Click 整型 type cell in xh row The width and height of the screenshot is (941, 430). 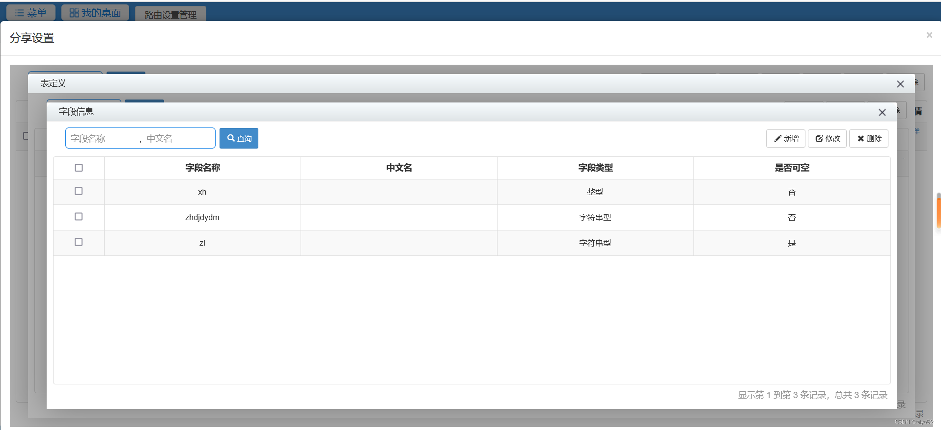[595, 192]
